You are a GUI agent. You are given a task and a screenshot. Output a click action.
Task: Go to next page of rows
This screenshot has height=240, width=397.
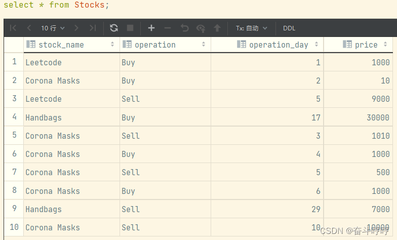point(76,28)
